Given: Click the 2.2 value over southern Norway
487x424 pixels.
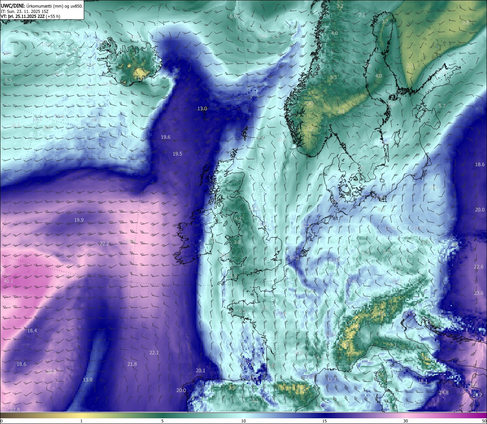Looking at the screenshot, I should 310,129.
